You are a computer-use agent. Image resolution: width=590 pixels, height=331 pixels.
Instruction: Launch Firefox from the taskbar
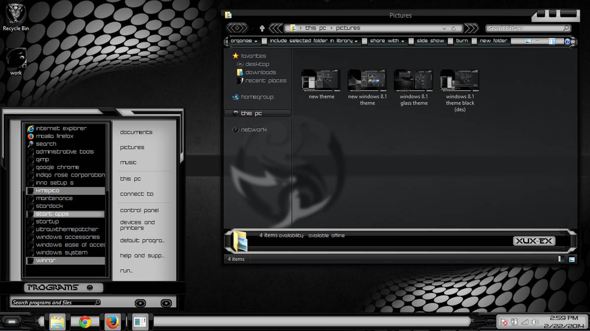pos(112,322)
